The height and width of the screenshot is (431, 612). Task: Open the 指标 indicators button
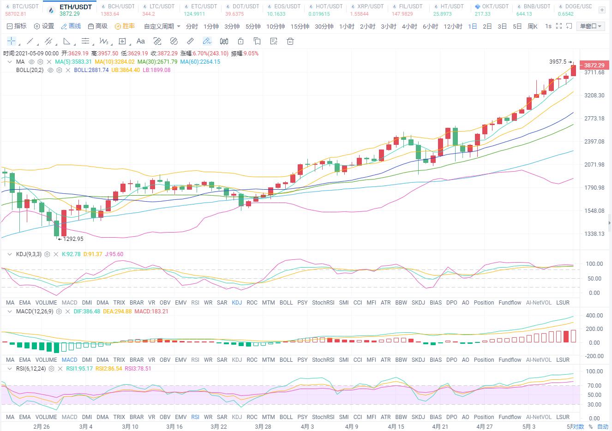coord(17,26)
